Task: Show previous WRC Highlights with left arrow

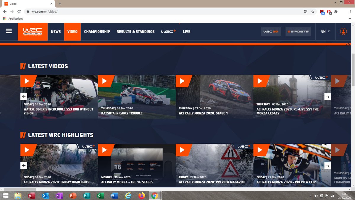Action: 24,166
